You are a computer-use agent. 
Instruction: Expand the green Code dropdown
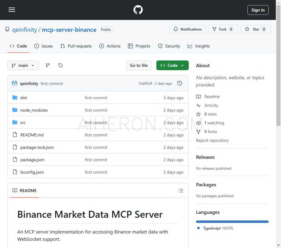click(x=172, y=65)
